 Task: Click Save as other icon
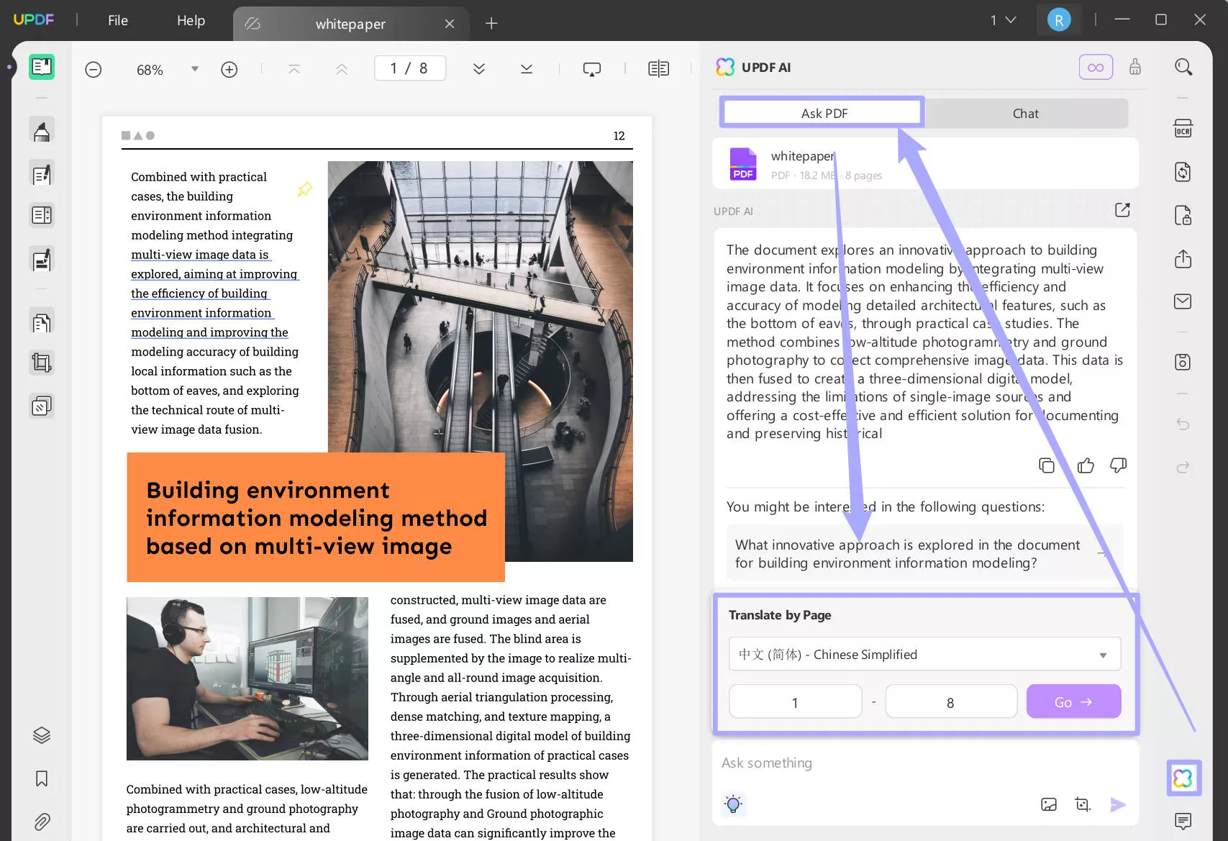[x=1183, y=362]
